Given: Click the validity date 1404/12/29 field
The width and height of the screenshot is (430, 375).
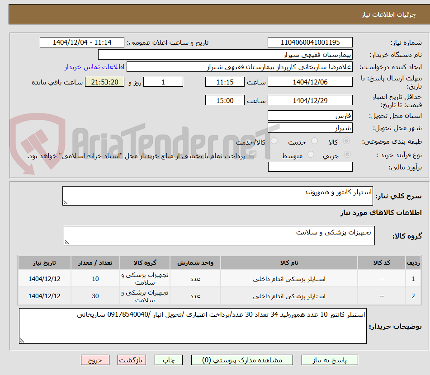Looking at the screenshot, I should pyautogui.click(x=310, y=100).
